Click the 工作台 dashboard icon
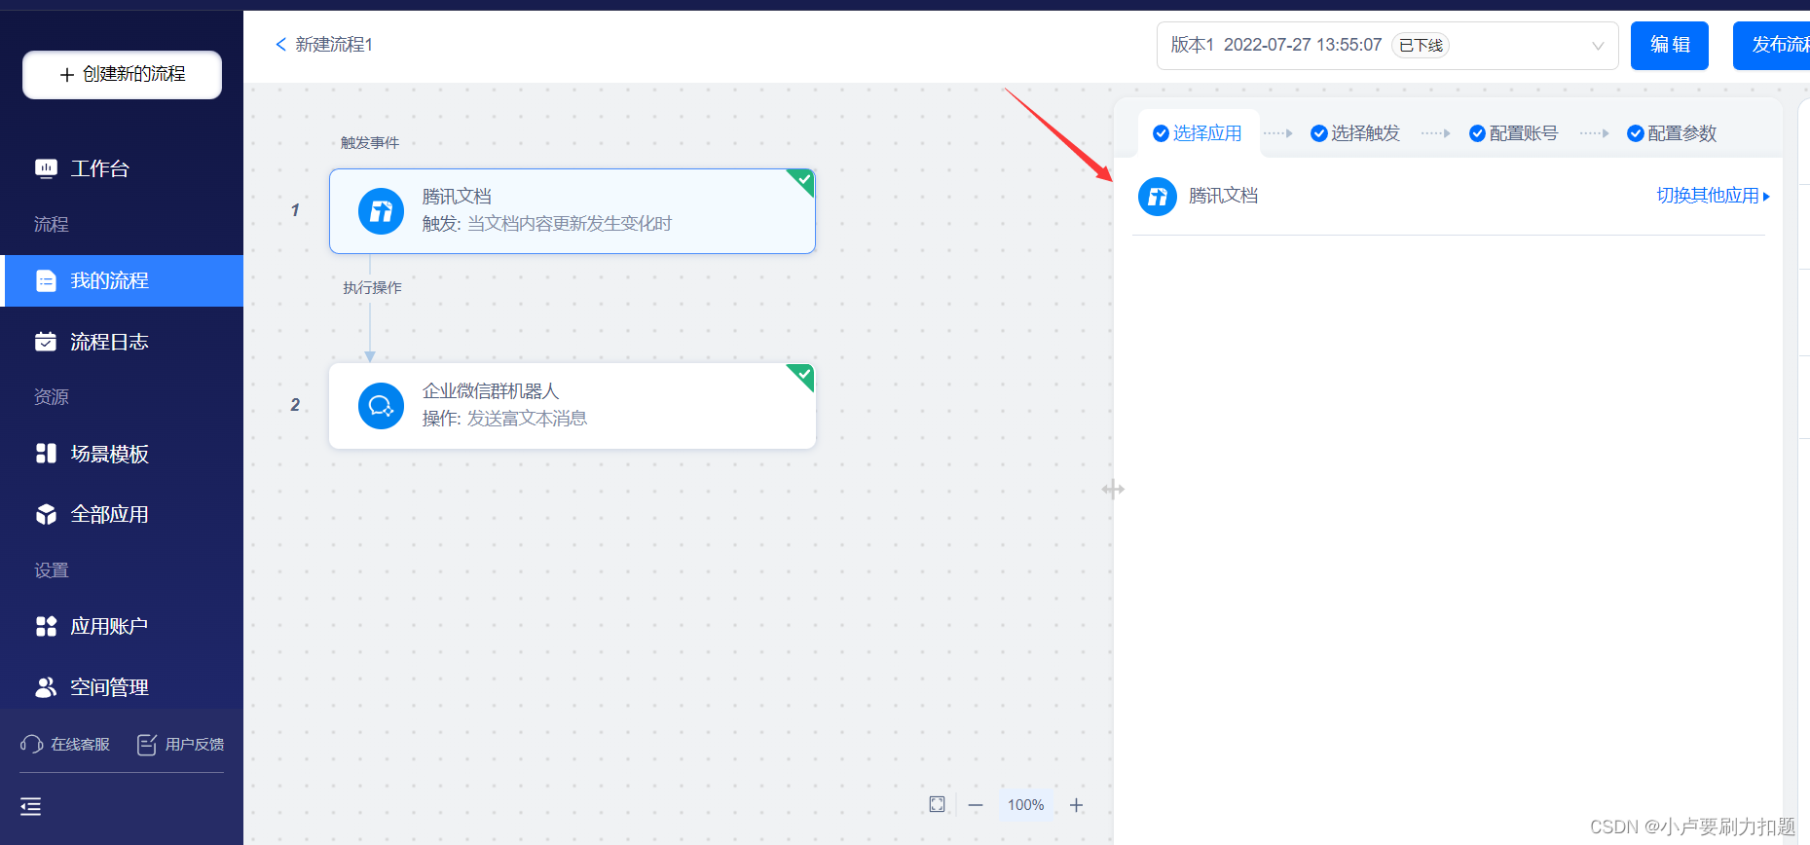This screenshot has height=845, width=1810. [x=46, y=168]
